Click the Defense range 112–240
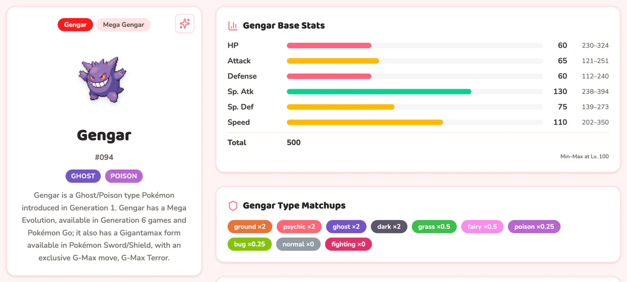The width and height of the screenshot is (627, 282). click(595, 76)
